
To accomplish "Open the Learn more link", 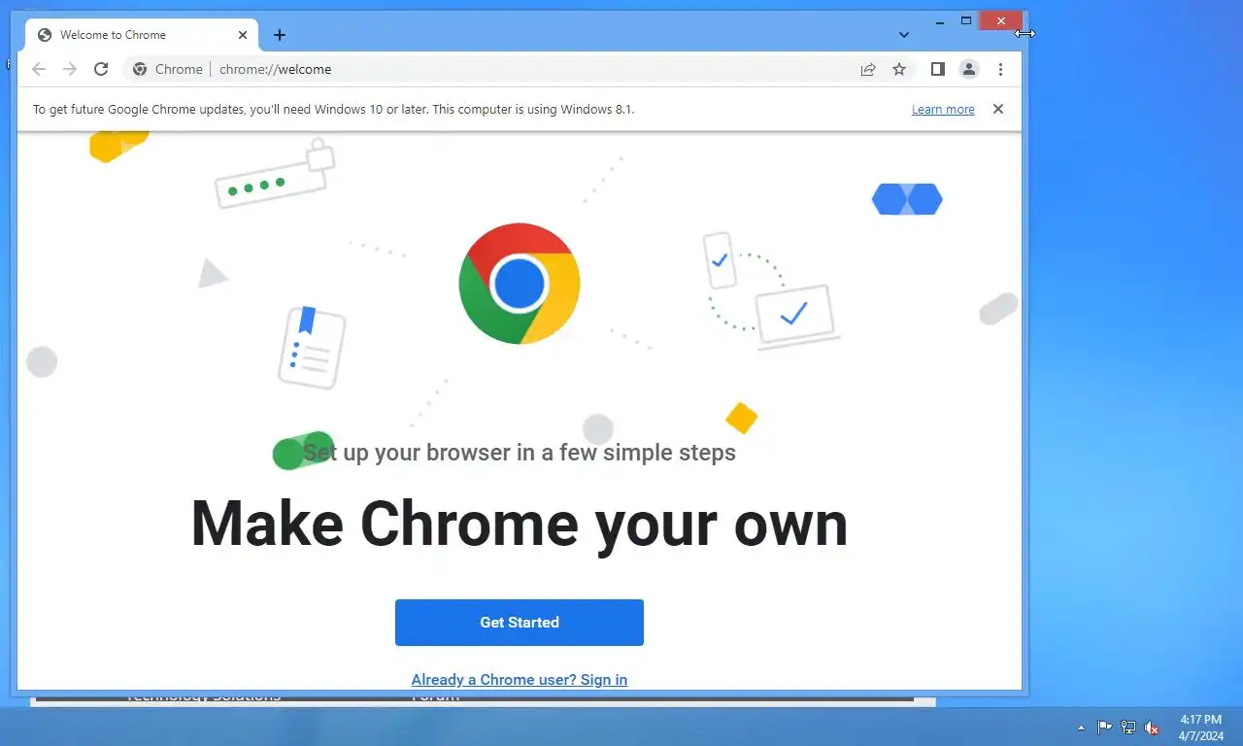I will [943, 110].
